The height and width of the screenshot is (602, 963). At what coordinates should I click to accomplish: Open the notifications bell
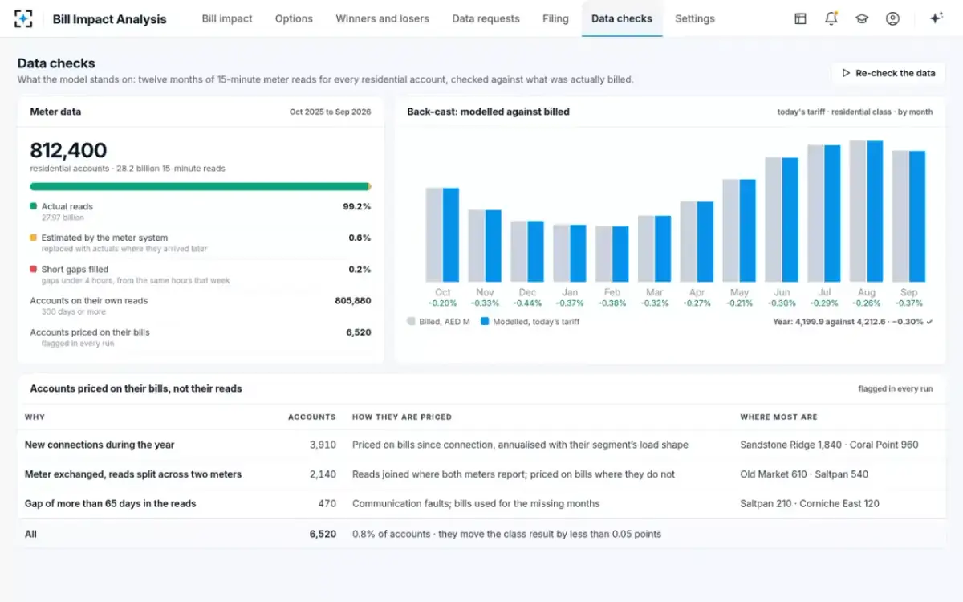831,18
